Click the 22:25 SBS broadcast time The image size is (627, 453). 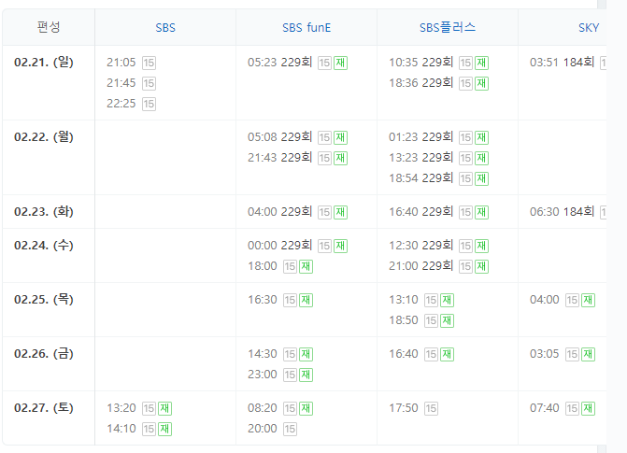(121, 104)
